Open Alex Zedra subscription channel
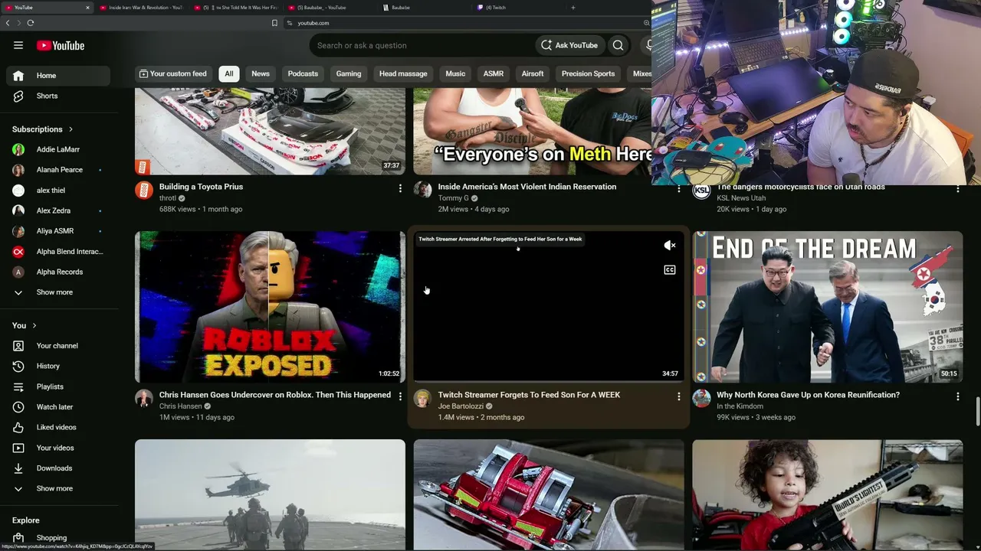Image resolution: width=981 pixels, height=551 pixels. [58, 210]
